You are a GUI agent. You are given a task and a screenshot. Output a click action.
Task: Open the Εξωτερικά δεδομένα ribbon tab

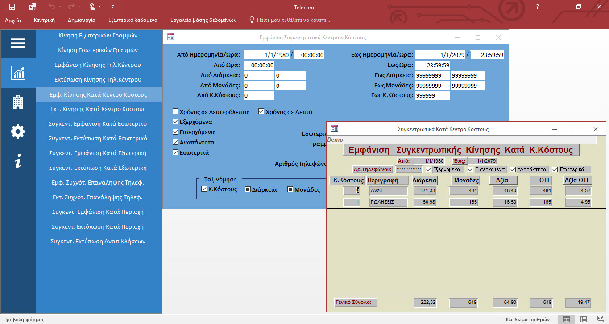(133, 20)
